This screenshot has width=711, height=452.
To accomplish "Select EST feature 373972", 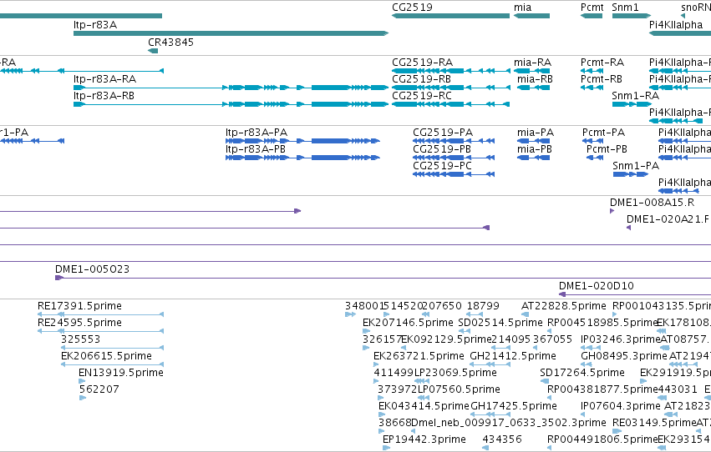I will 381,398.
